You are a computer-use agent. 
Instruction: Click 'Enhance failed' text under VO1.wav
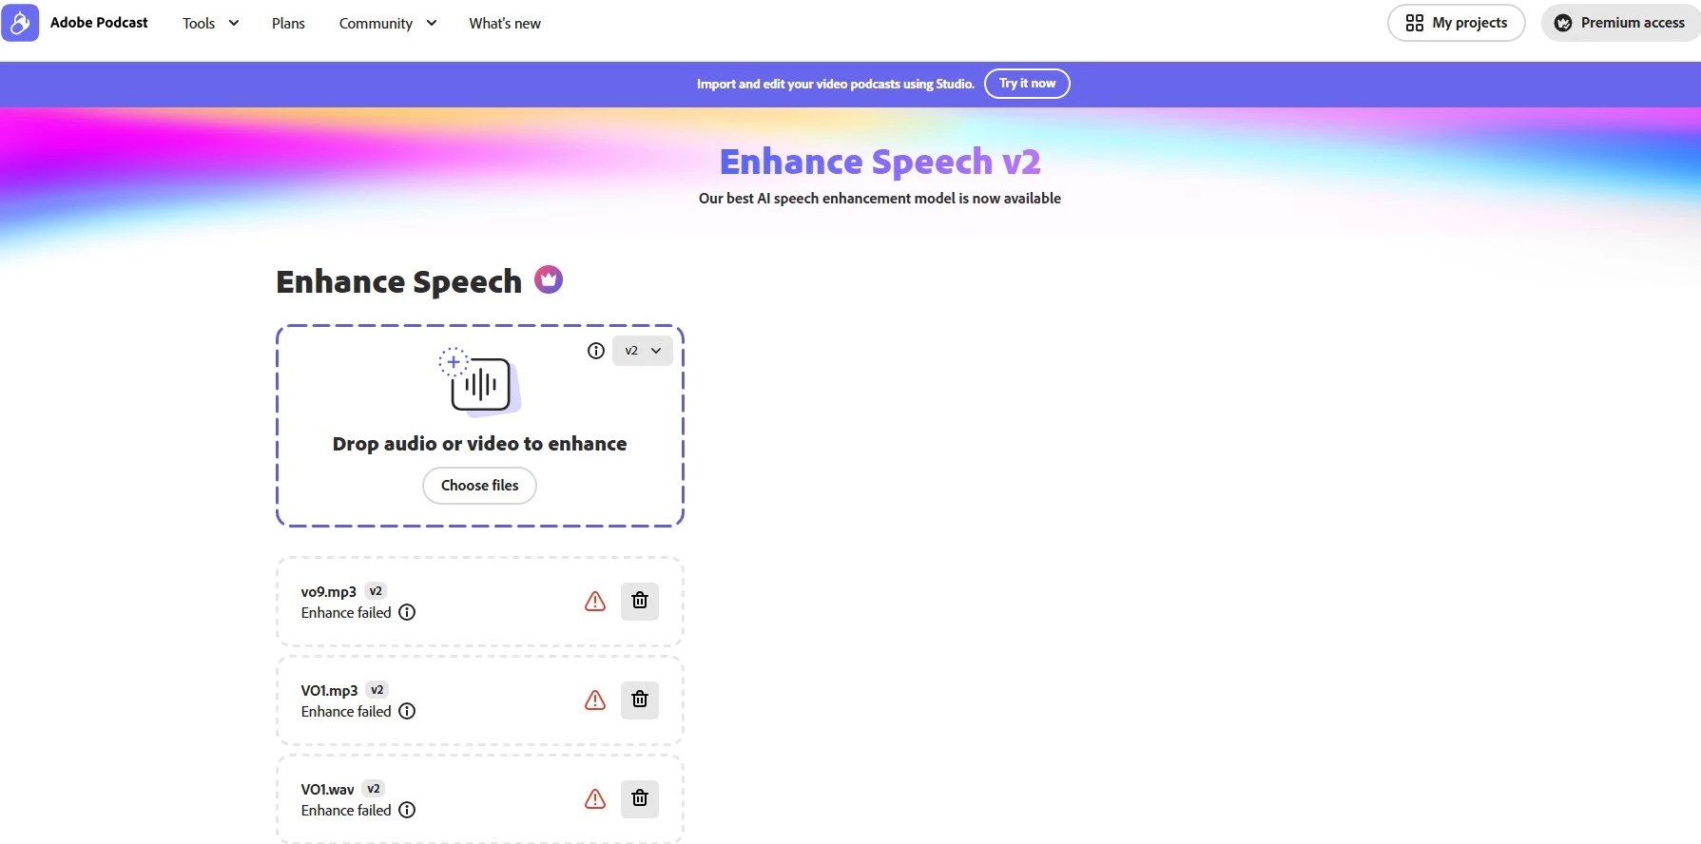point(346,811)
